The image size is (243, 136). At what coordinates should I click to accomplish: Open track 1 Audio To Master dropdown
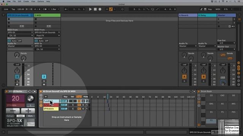(x=20, y=46)
